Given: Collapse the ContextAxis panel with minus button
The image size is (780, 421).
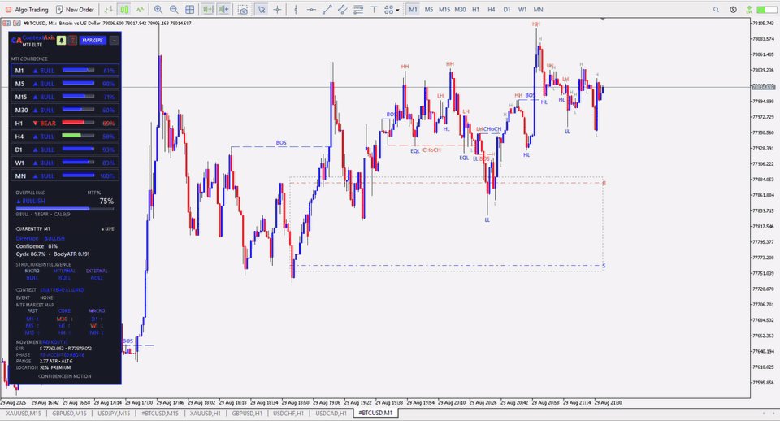Looking at the screenshot, I should [114, 41].
